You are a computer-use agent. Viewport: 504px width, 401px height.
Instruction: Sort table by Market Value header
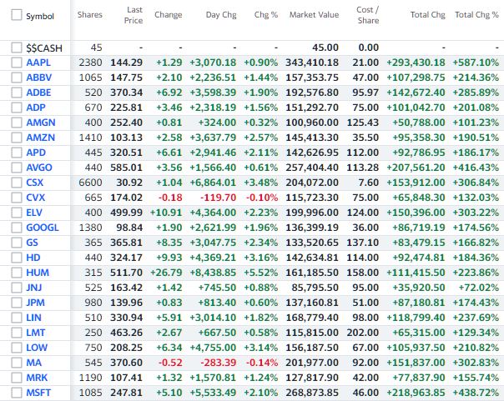314,16
